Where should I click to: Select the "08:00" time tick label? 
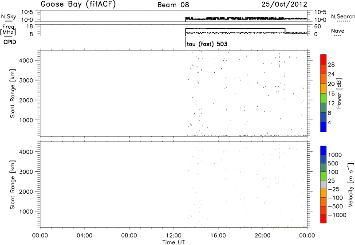coord(129,236)
